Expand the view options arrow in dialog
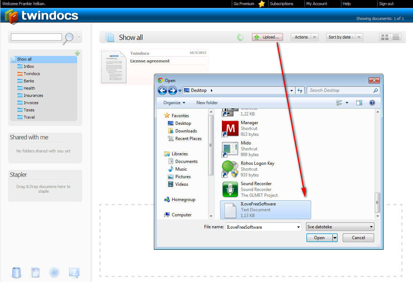 pyautogui.click(x=347, y=103)
